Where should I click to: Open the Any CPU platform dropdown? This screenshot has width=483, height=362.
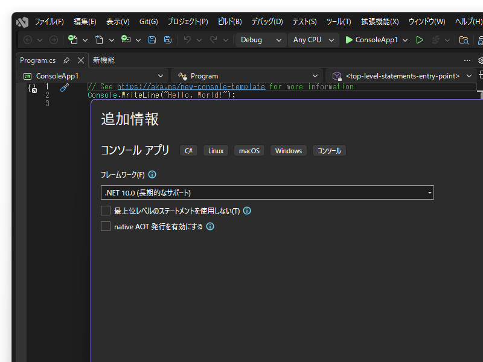coord(314,40)
